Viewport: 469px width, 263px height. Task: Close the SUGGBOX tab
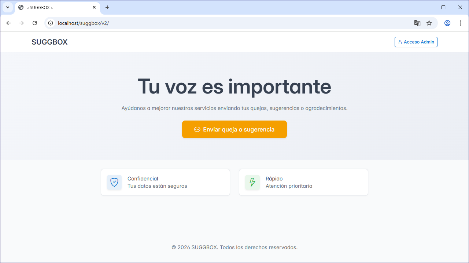(94, 7)
